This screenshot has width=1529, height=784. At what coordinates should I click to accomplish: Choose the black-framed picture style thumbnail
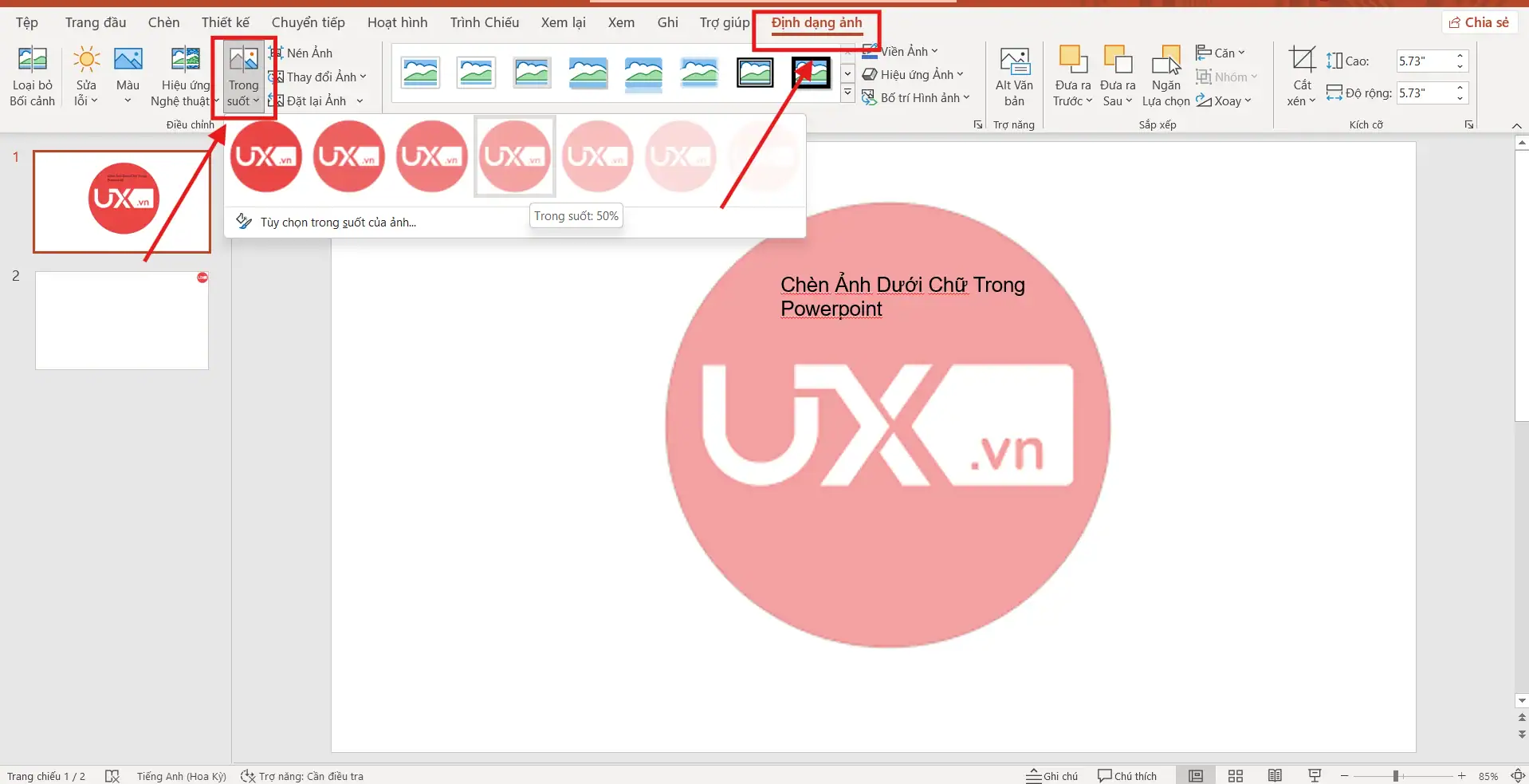pos(755,73)
